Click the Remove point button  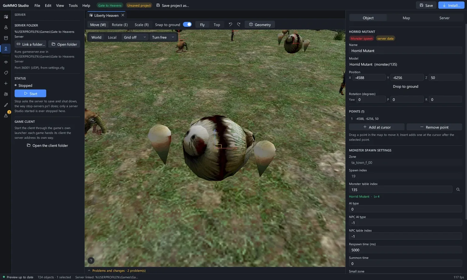[434, 127]
